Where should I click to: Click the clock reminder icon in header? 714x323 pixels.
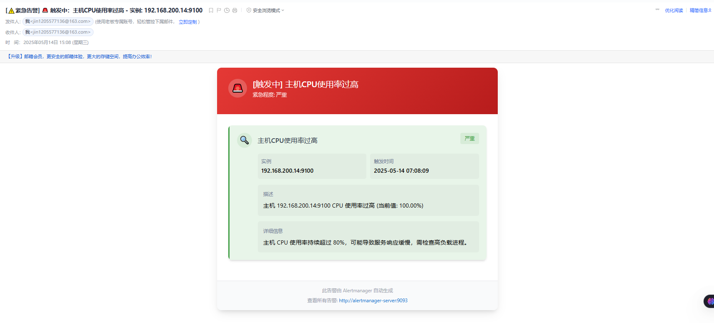[x=227, y=10]
